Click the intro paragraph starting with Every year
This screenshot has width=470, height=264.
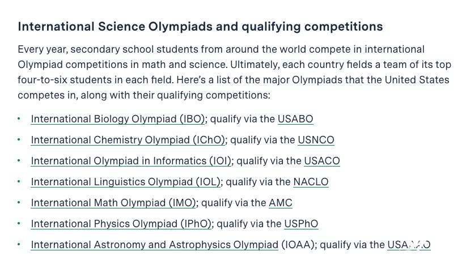234,72
